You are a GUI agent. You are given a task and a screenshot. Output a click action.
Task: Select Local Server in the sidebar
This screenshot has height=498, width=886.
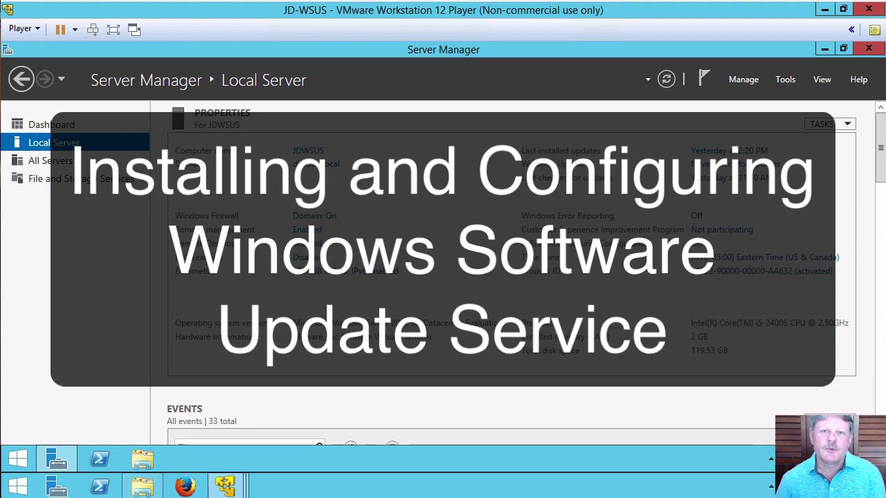tap(75, 142)
